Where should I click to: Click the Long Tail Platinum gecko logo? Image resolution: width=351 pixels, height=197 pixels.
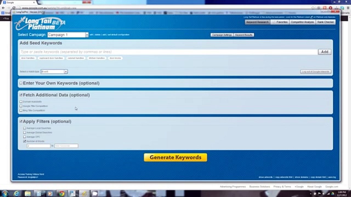40,24
